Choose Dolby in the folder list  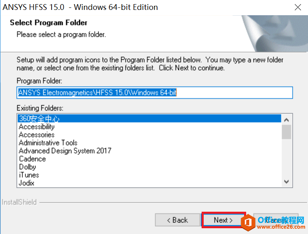[x=28, y=167]
